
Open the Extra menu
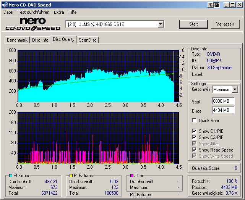[x=59, y=12]
